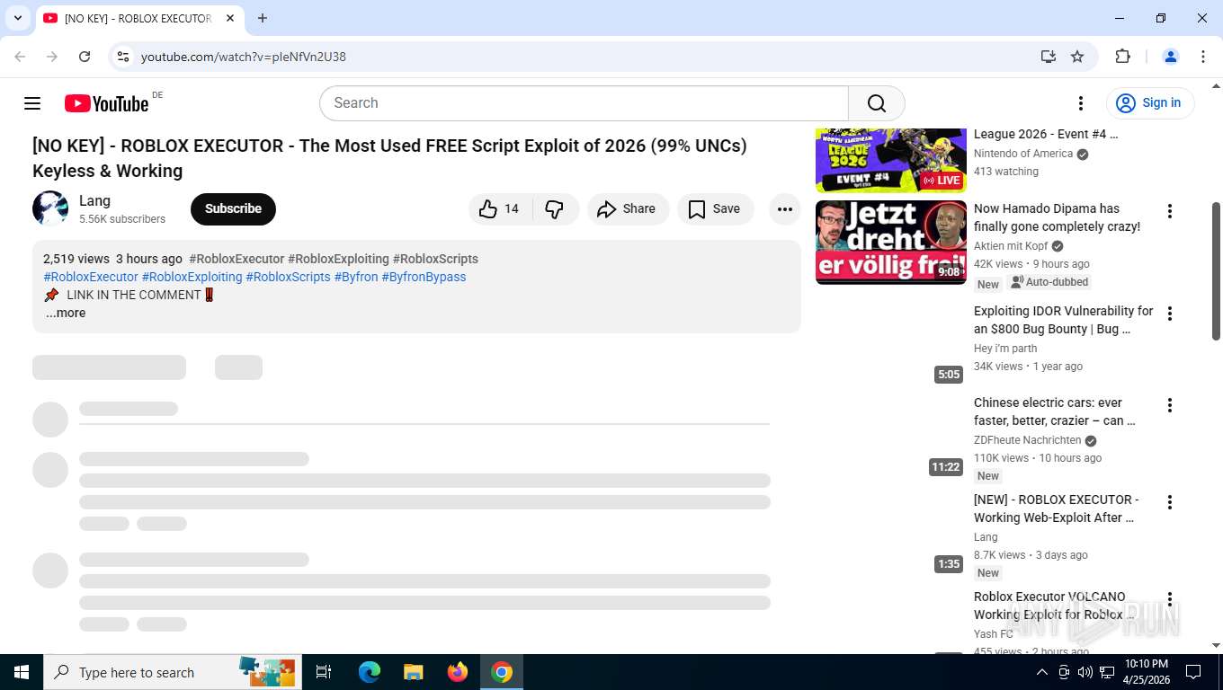Image resolution: width=1223 pixels, height=690 pixels.
Task: Open options for IDOR Vulnerability video
Action: (1170, 314)
